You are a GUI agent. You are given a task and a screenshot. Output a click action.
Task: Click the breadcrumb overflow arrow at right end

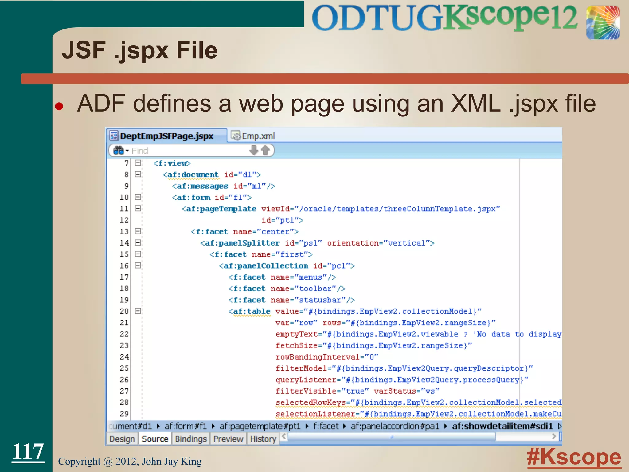pos(560,426)
